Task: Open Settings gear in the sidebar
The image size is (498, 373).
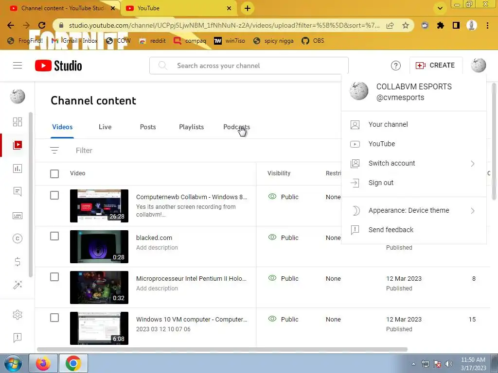Action: 18,315
